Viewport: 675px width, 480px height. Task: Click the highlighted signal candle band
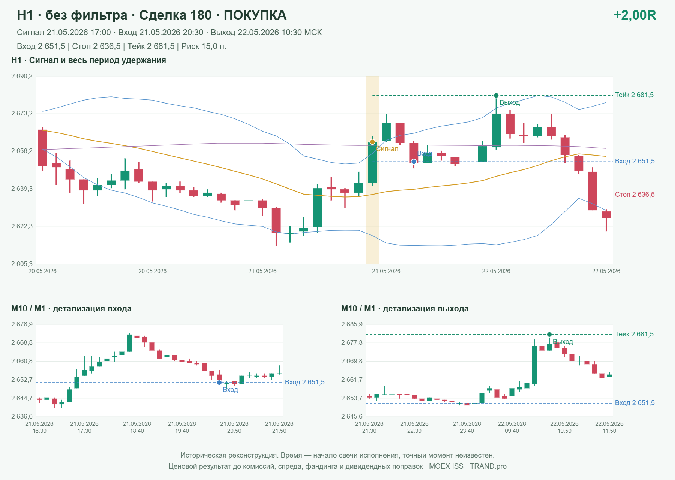[x=372, y=170]
